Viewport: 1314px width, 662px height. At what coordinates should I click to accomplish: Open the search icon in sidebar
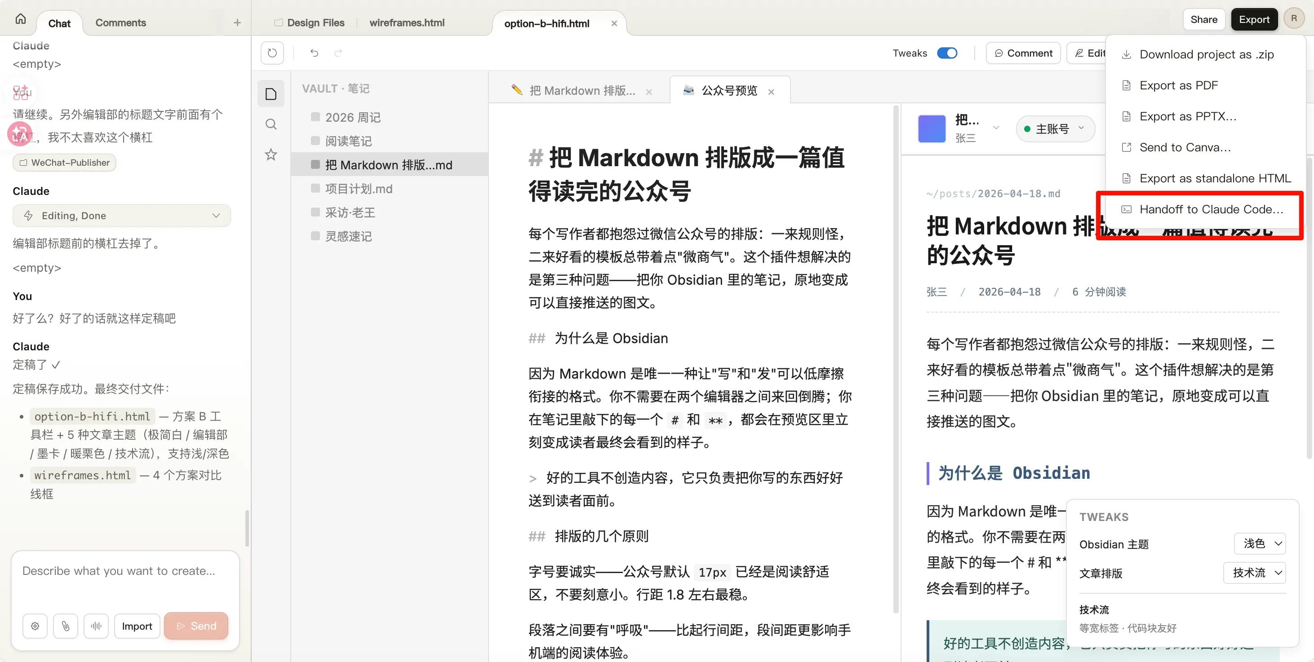click(x=271, y=124)
